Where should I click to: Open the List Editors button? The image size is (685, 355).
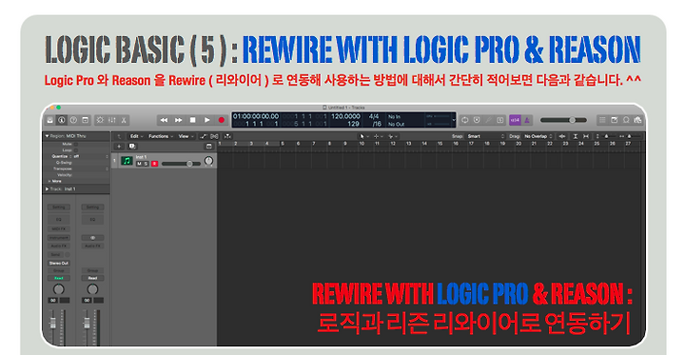[602, 120]
